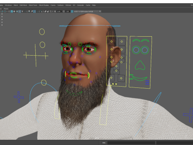This screenshot has width=193, height=145.
Task: Select the right green eyebrow shape in face panel
Action: click(x=145, y=40)
